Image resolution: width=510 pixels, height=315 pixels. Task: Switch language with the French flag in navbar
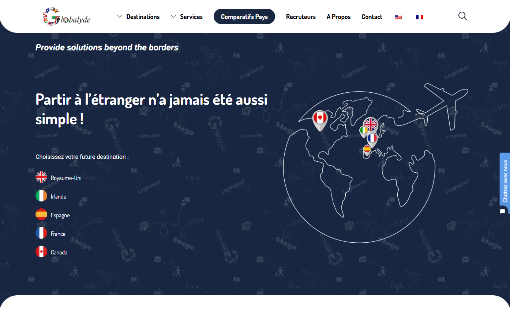point(420,17)
